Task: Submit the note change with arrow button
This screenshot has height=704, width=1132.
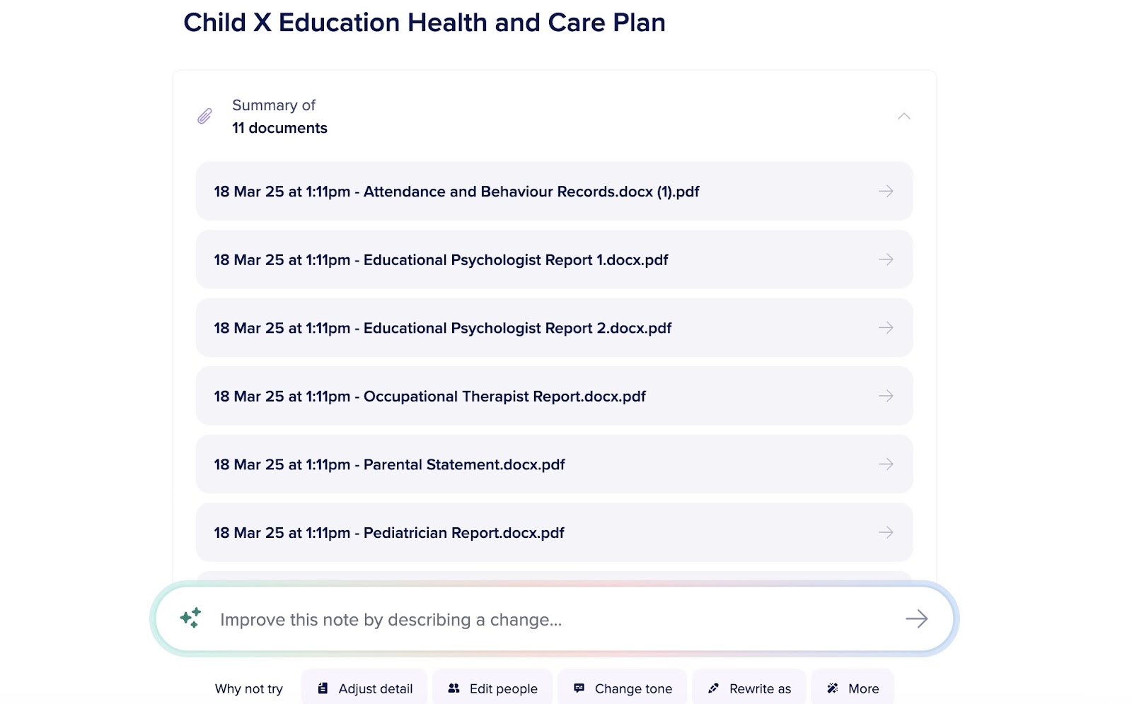Action: coord(916,619)
